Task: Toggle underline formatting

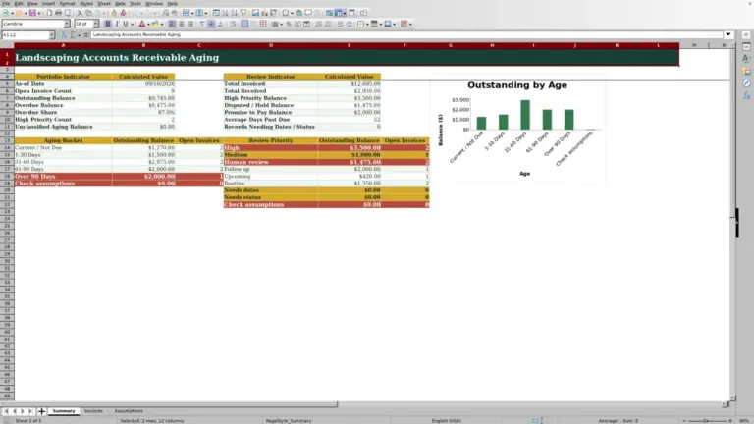Action: click(125, 24)
